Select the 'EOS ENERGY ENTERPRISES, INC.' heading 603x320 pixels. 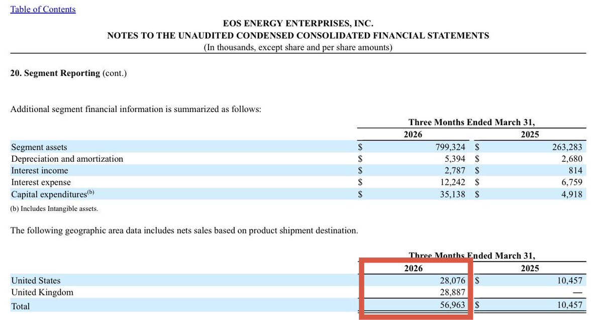(x=298, y=23)
